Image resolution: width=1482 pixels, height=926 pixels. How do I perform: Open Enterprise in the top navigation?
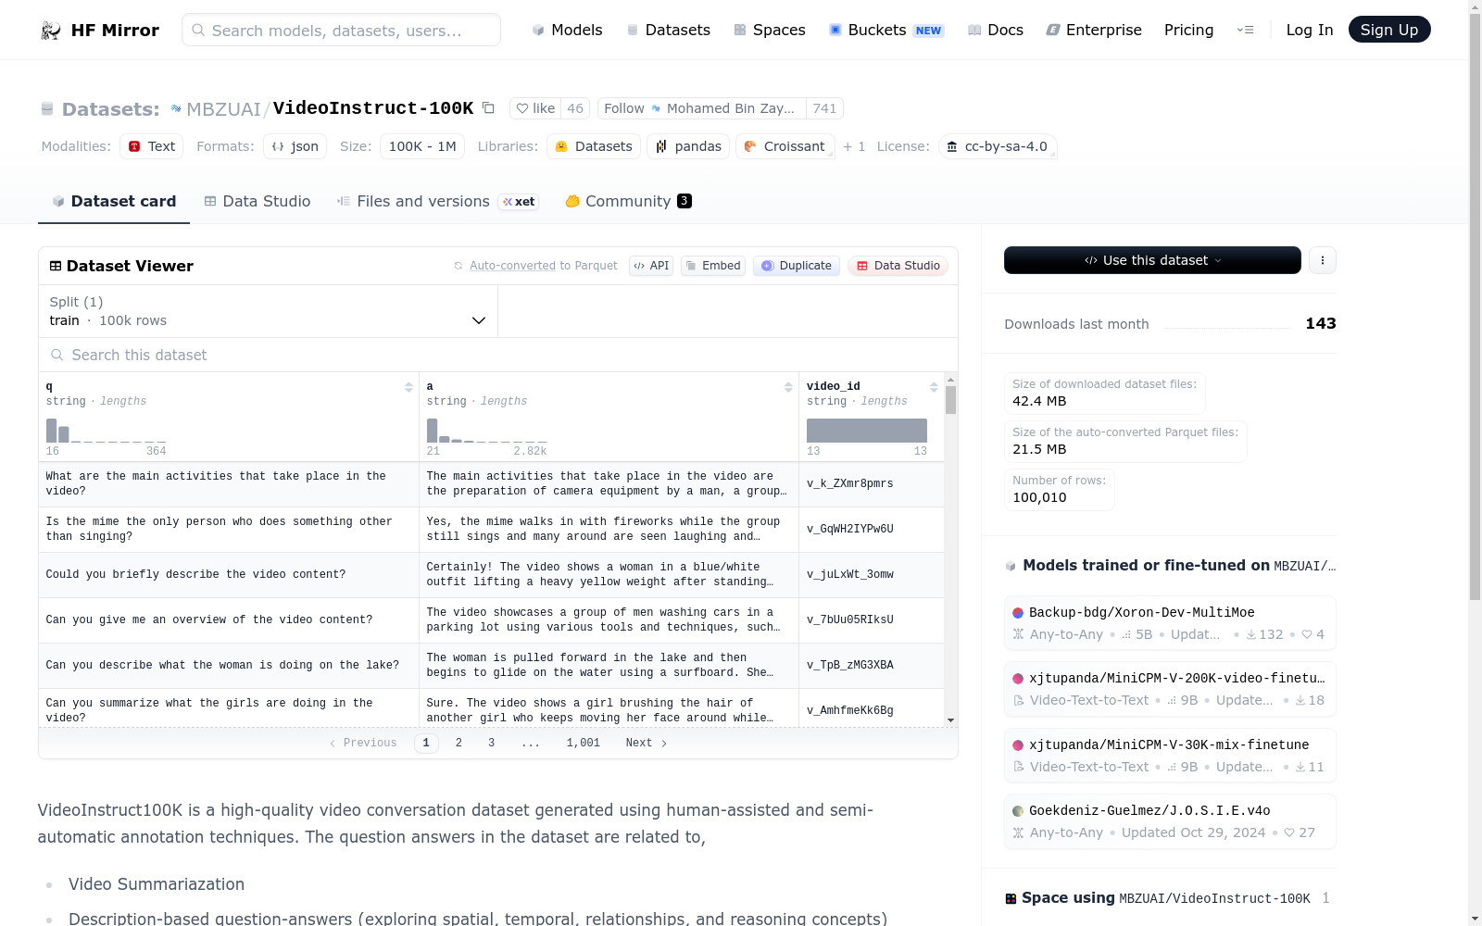pos(1094,30)
